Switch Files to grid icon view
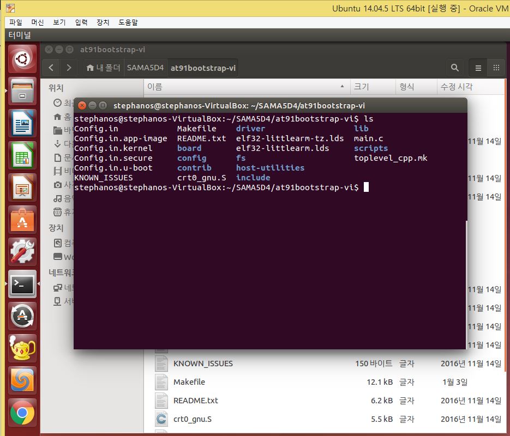This screenshot has height=436, width=510. [496, 68]
